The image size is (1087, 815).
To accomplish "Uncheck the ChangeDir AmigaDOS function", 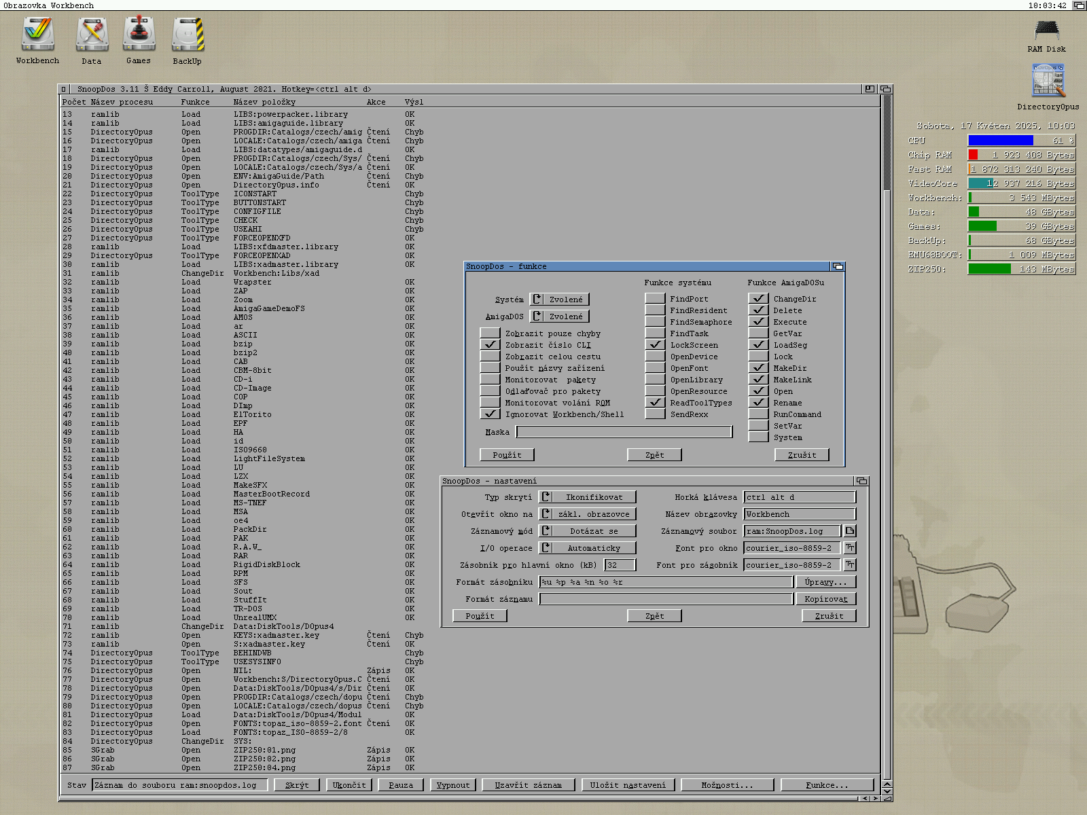I will point(758,299).
